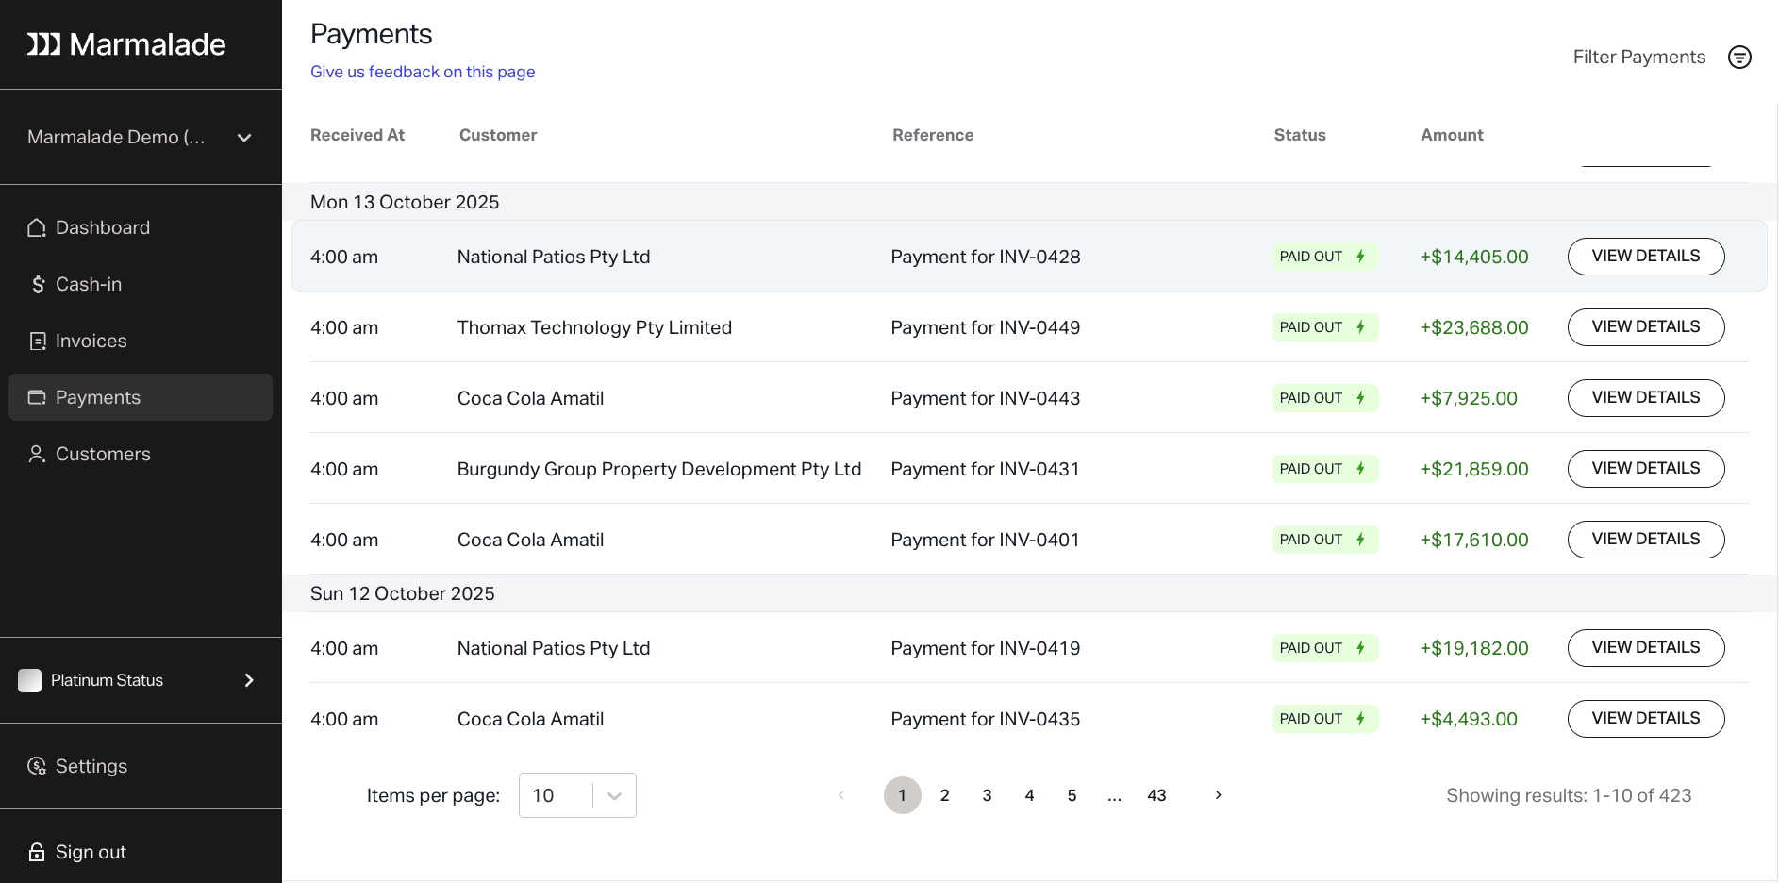Click the next page arrow
Viewport: 1779px width, 883px height.
coord(1218,795)
